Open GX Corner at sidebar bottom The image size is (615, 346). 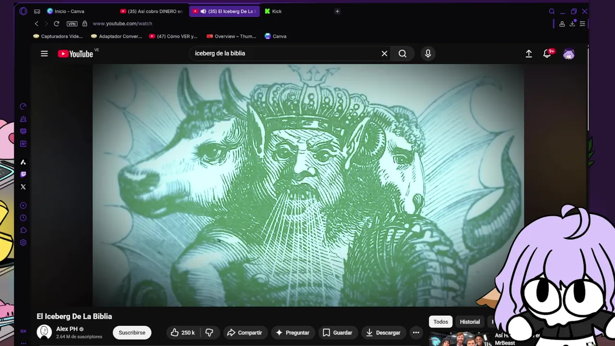pos(23,331)
